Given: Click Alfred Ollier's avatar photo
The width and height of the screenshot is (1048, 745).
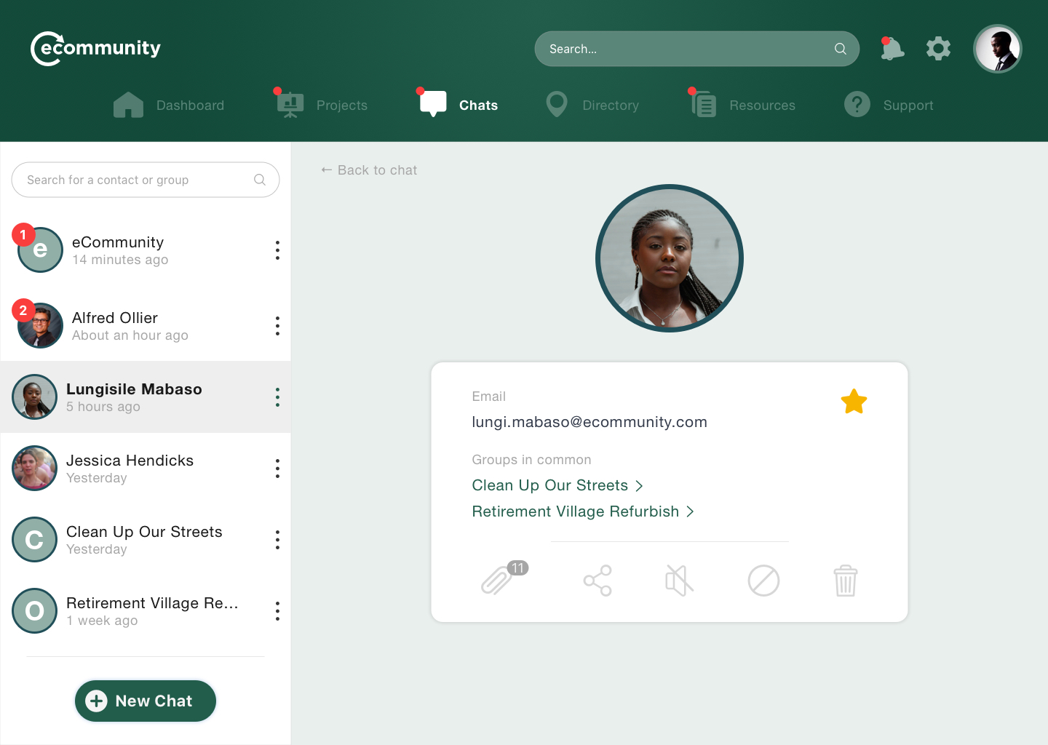Looking at the screenshot, I should (40, 325).
